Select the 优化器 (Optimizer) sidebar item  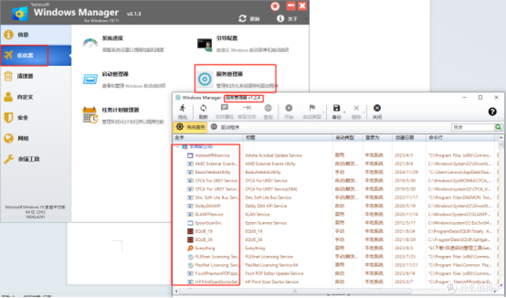(36, 55)
